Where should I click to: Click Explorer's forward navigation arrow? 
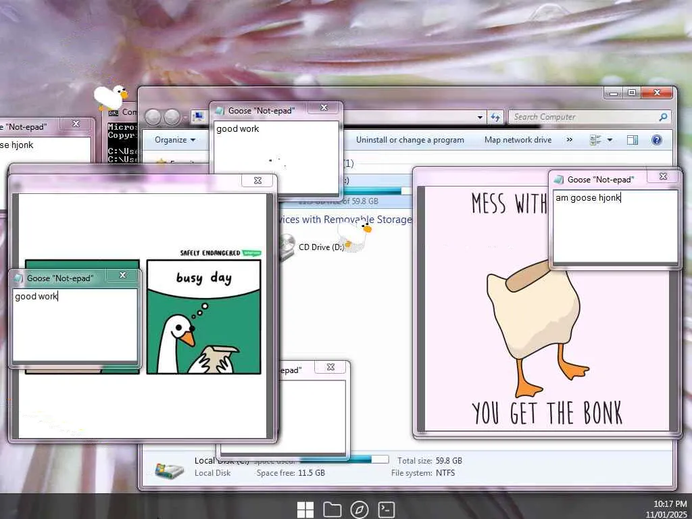point(172,117)
